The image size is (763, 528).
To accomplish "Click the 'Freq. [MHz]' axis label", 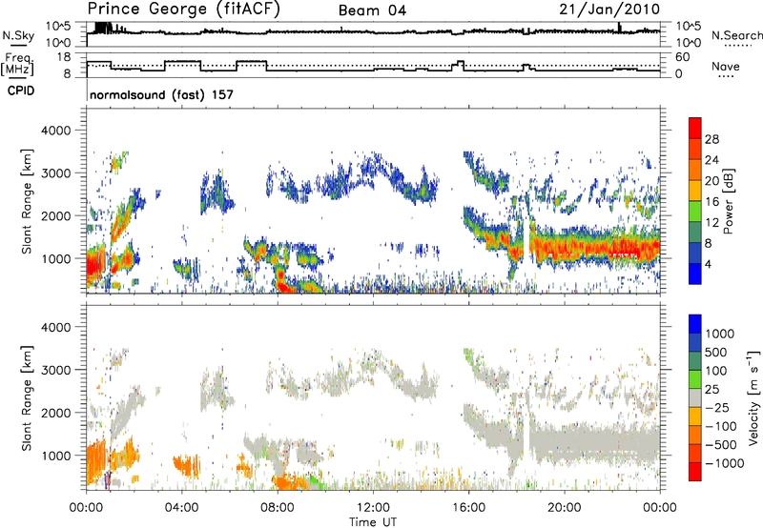I will pyautogui.click(x=17, y=64).
